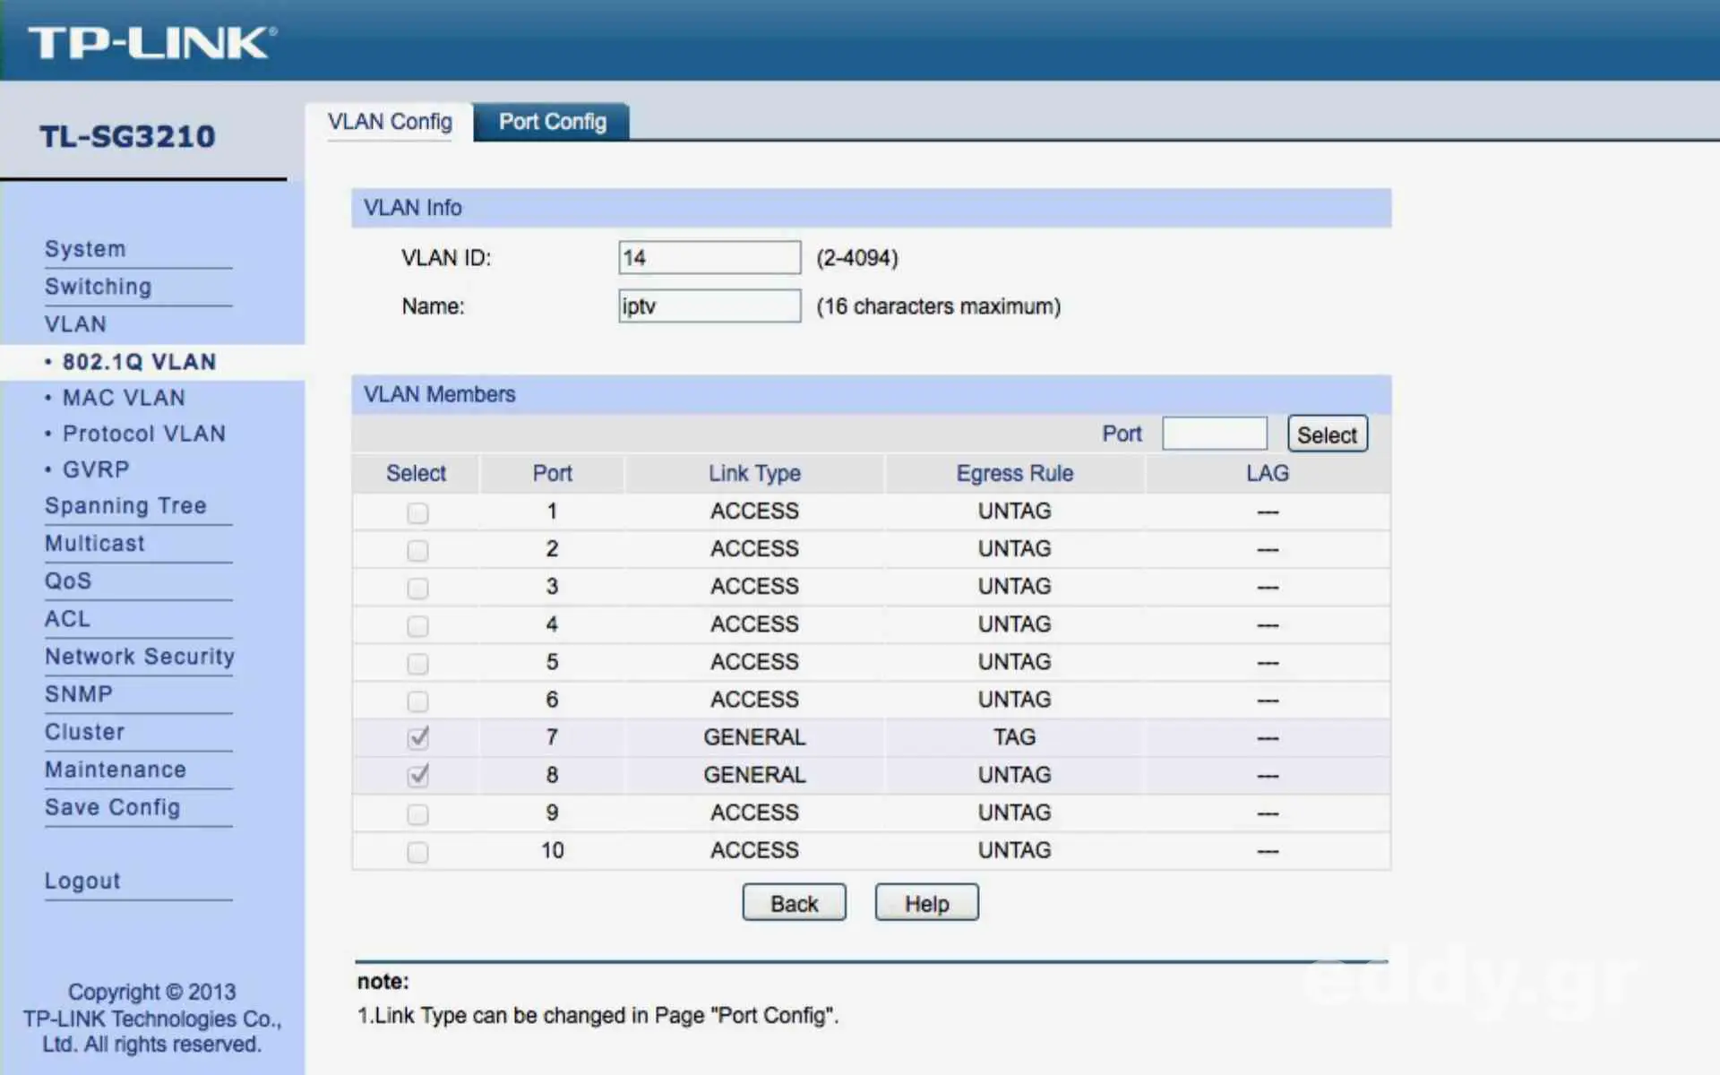The image size is (1720, 1075).
Task: Check the checkbox for port 1
Action: point(417,512)
